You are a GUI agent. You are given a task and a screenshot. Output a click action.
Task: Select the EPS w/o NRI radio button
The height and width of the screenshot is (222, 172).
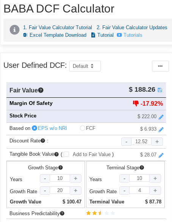[34, 128]
